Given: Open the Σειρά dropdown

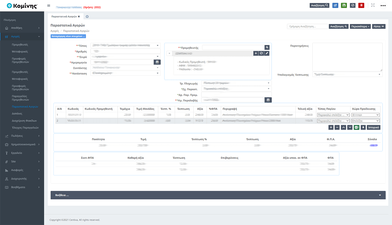Looking at the screenshot, I should tap(126, 56).
